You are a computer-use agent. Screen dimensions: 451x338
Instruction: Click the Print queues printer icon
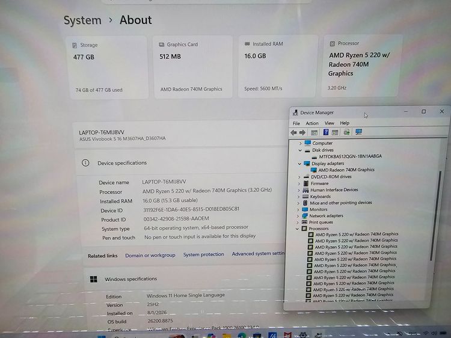pos(305,222)
